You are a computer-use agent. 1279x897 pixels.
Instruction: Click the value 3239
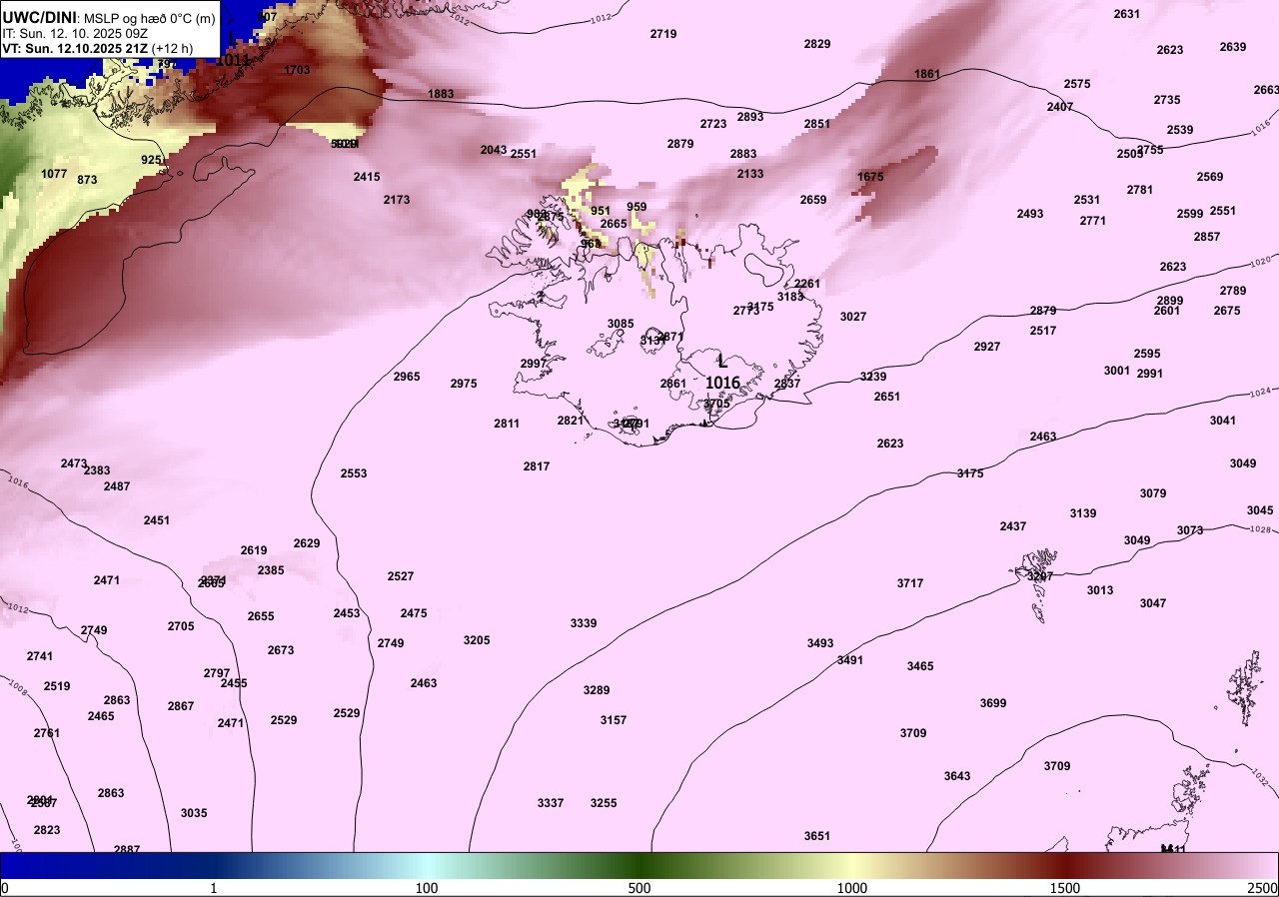[873, 377]
